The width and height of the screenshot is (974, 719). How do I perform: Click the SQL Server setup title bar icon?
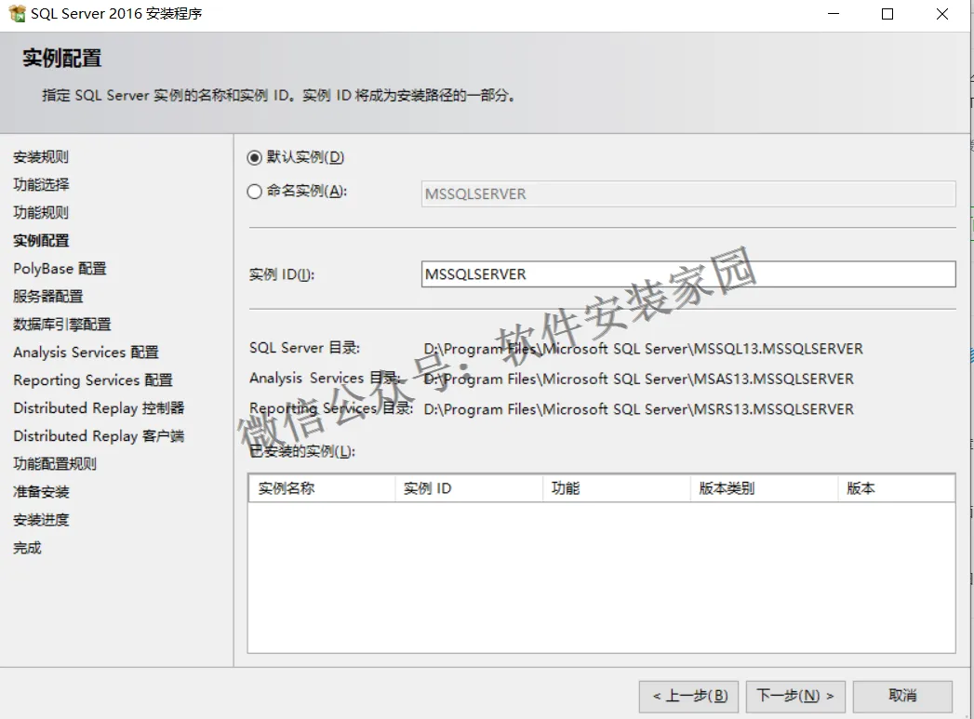18,14
